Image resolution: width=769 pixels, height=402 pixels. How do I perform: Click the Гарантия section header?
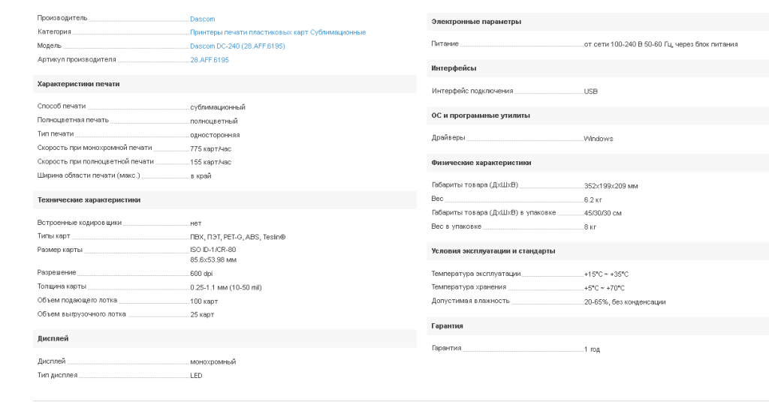[x=447, y=326]
